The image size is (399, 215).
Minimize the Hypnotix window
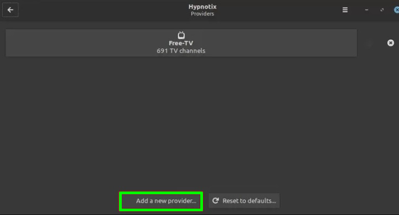click(366, 10)
